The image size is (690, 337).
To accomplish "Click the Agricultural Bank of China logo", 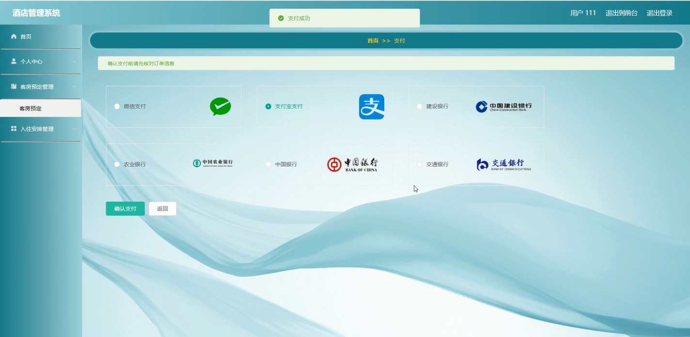I will pos(213,163).
